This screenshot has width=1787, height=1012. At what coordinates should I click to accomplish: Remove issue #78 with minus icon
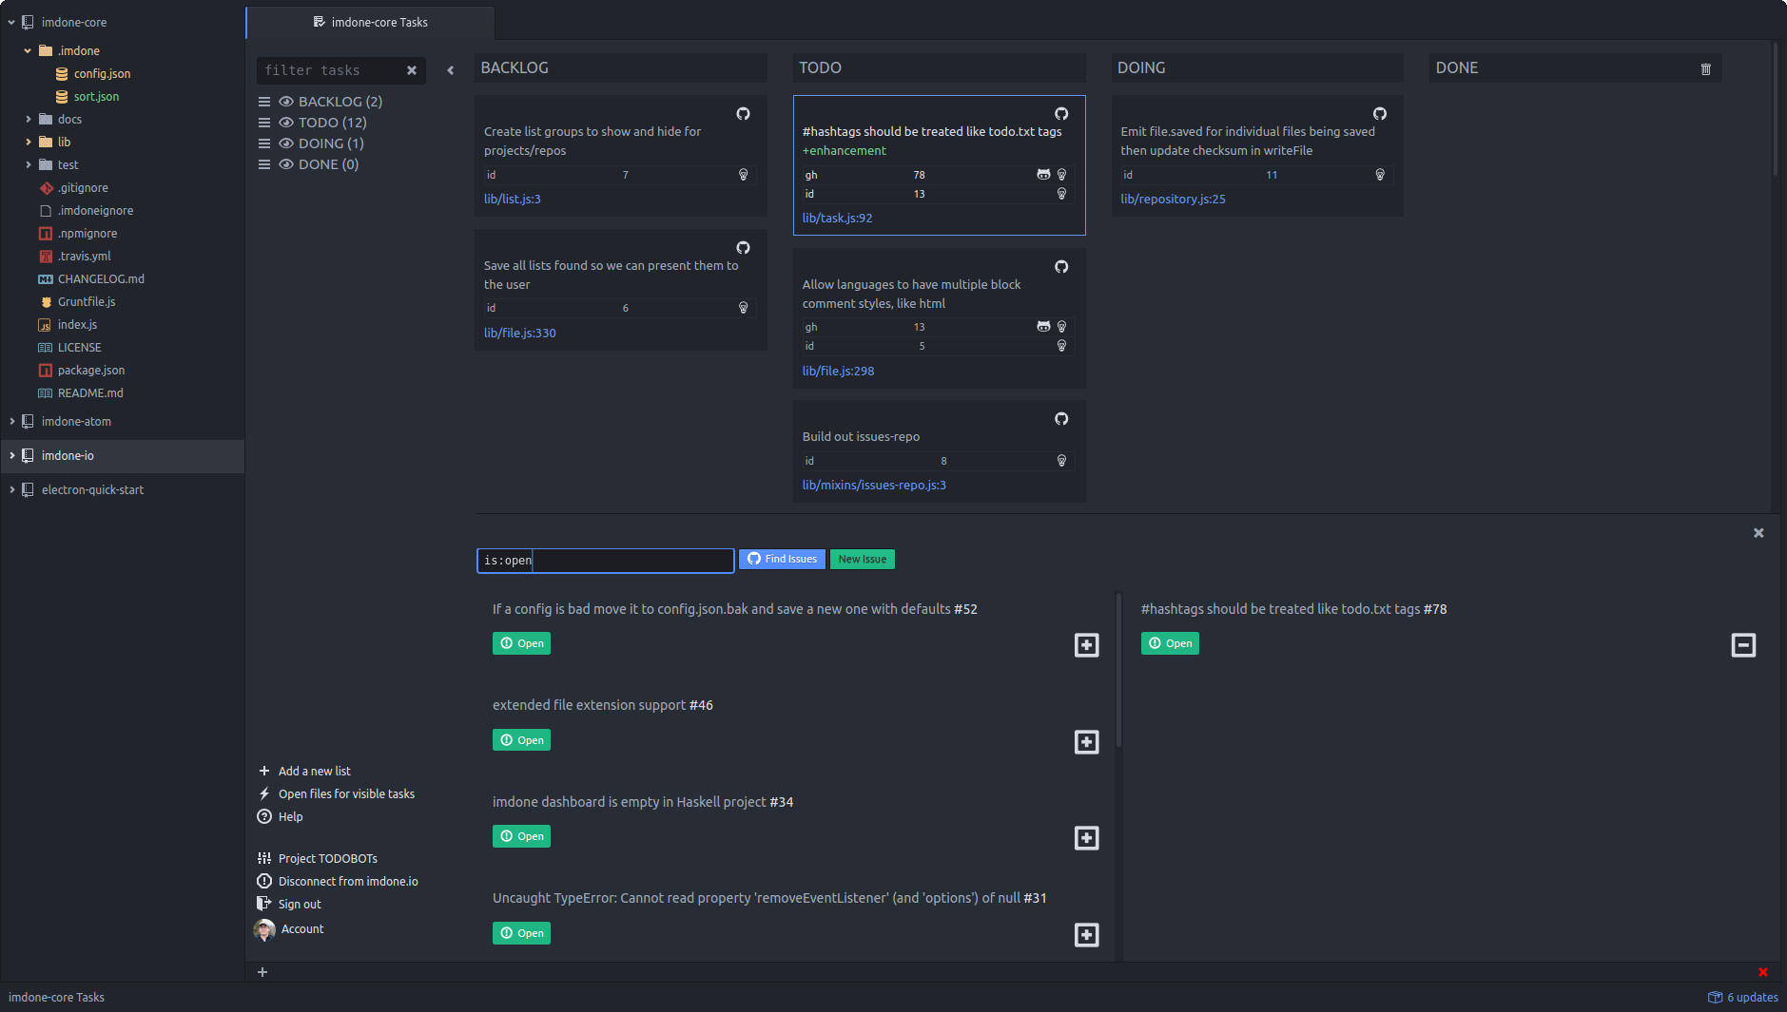(1743, 645)
